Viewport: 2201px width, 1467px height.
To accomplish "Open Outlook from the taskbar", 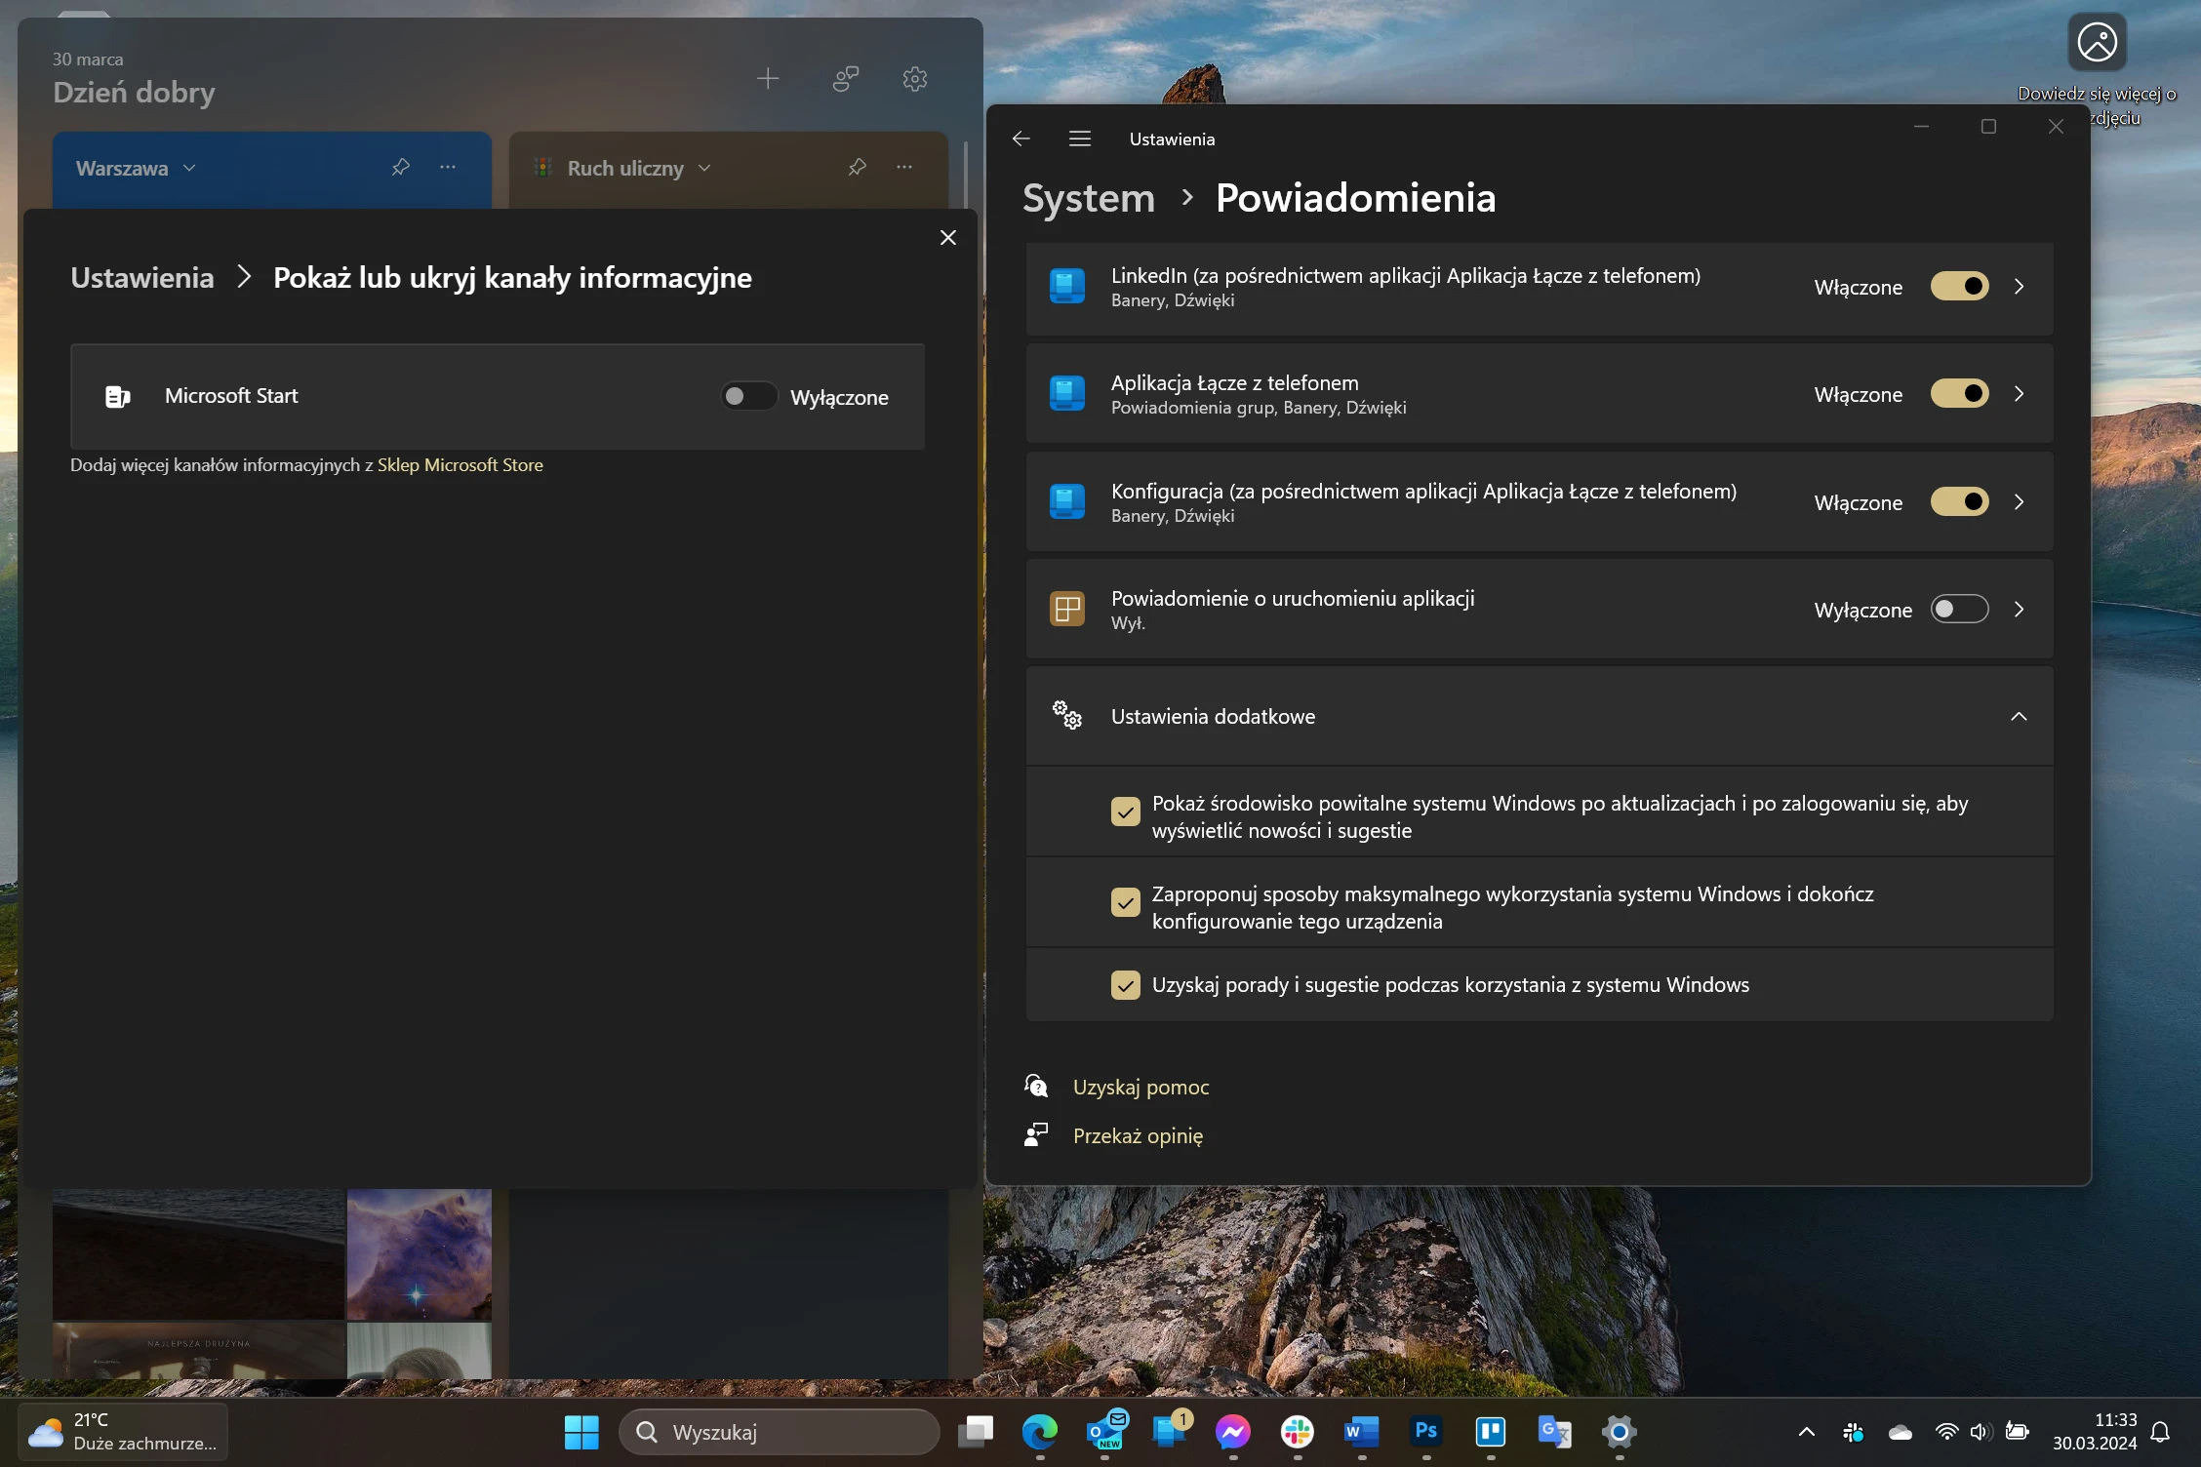I will [x=1105, y=1432].
